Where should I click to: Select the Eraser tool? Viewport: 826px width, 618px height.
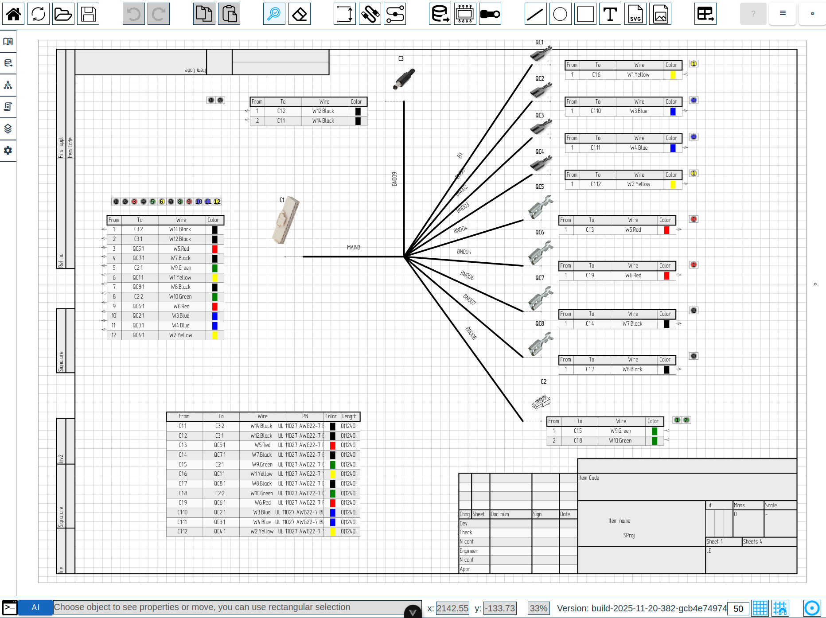pyautogui.click(x=300, y=14)
